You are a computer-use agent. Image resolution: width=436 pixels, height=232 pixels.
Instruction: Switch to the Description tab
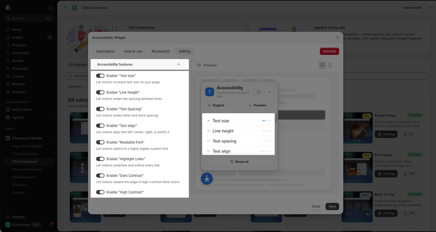(106, 51)
